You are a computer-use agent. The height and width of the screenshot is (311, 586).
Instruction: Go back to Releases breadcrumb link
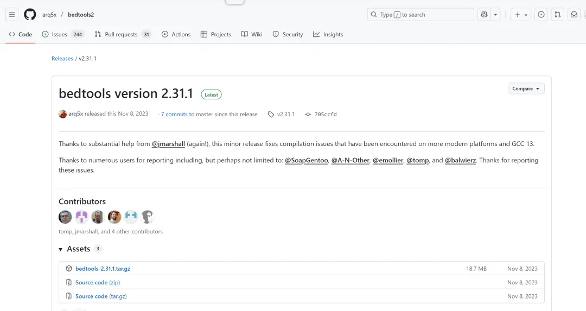coord(62,59)
